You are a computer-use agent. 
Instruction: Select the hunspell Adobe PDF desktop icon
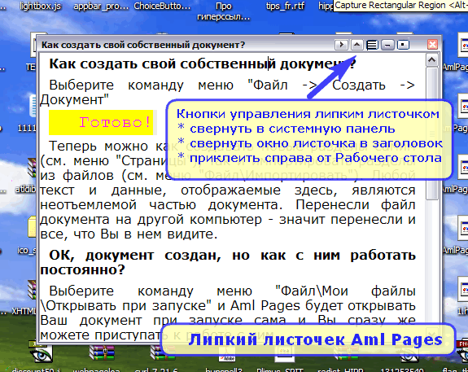(226, 354)
